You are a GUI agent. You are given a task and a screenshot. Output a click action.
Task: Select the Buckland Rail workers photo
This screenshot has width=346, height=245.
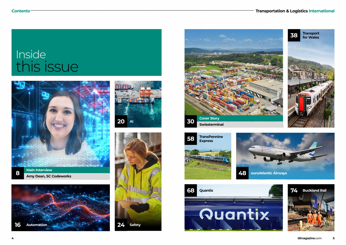(x=311, y=208)
